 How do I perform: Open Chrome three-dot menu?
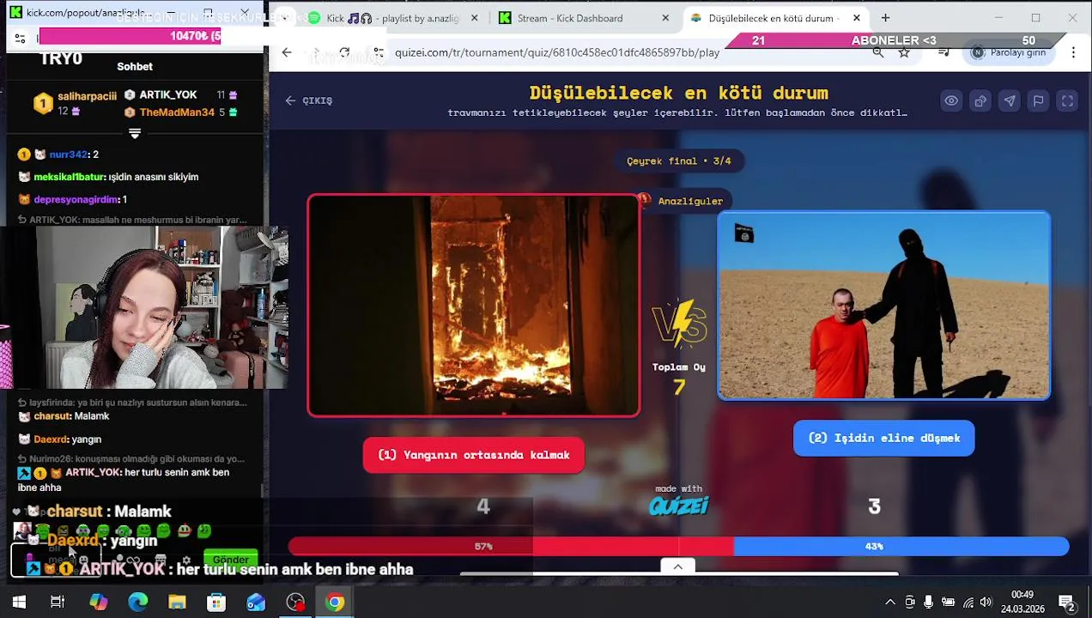click(1073, 52)
